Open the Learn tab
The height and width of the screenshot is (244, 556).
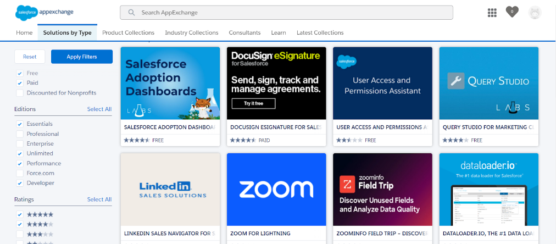(279, 32)
